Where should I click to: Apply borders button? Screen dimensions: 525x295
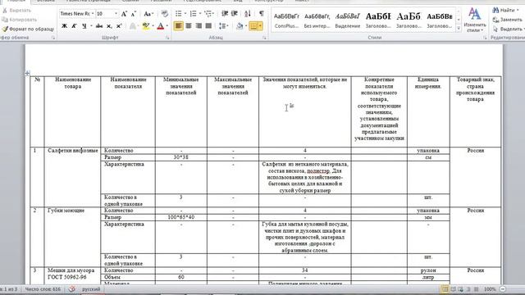click(x=253, y=25)
